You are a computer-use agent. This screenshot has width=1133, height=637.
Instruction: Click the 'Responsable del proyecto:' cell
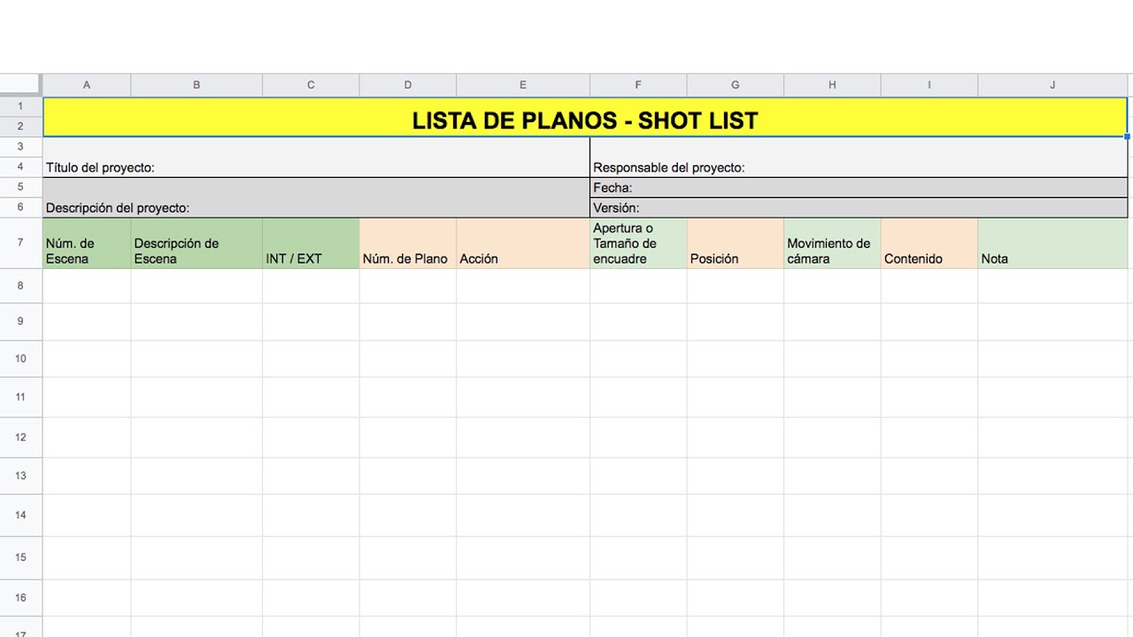(x=859, y=157)
